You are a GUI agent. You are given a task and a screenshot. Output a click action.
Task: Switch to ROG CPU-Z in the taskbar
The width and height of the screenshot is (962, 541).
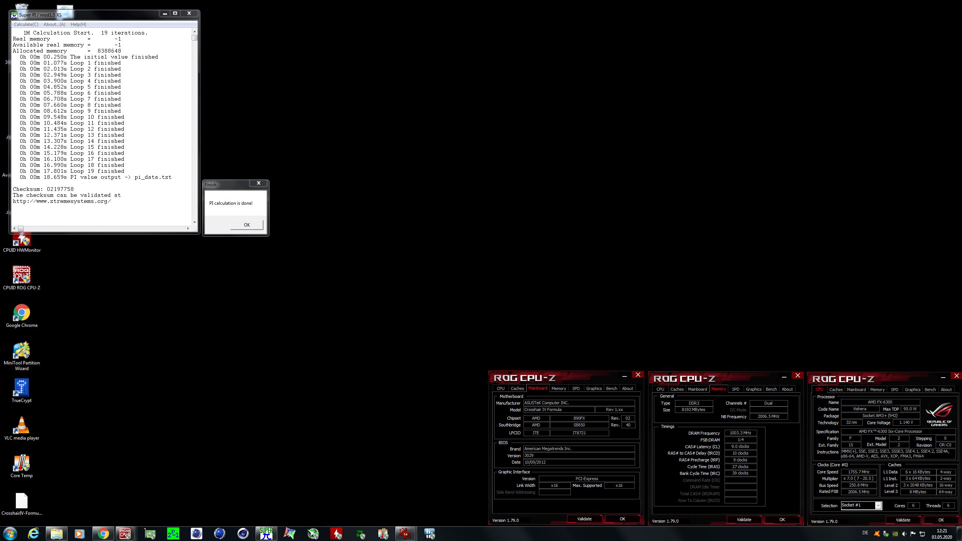tap(126, 533)
